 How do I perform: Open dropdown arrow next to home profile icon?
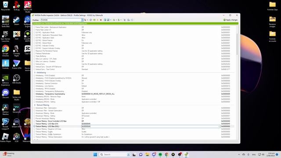coord(87,20)
